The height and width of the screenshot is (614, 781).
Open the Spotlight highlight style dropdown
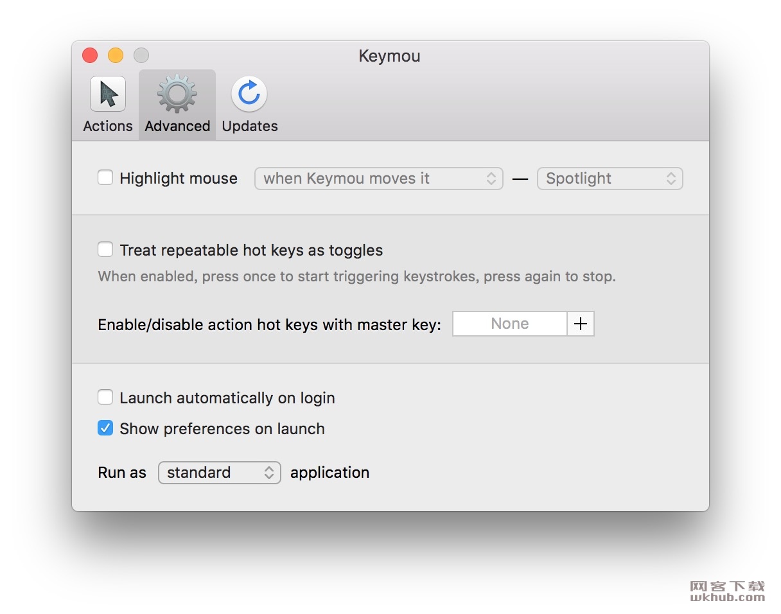[610, 179]
